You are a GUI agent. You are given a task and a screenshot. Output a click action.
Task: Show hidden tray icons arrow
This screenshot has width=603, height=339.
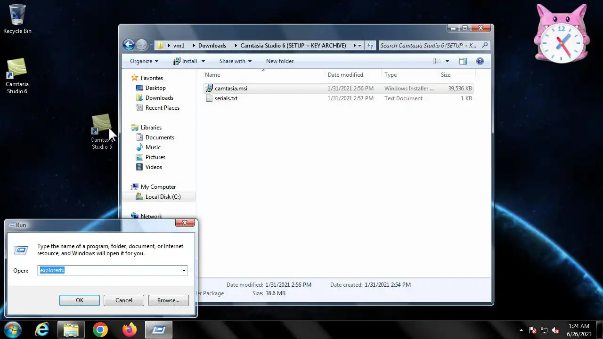(521, 330)
